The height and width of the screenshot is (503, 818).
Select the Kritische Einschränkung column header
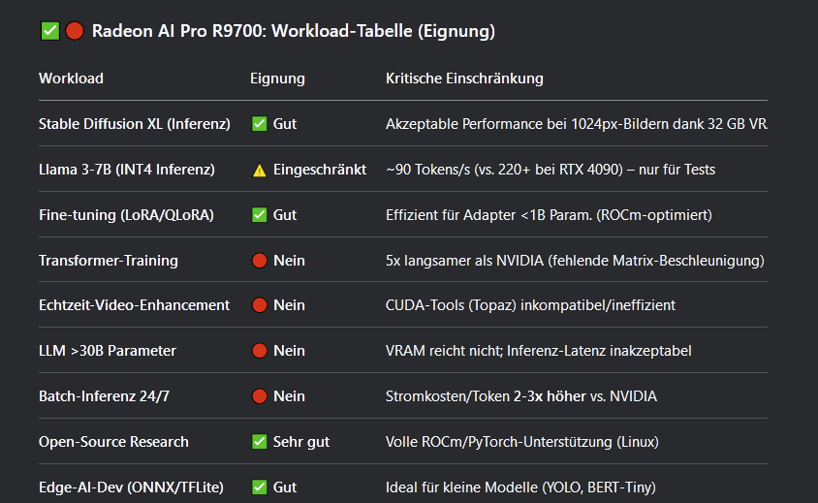tap(464, 79)
